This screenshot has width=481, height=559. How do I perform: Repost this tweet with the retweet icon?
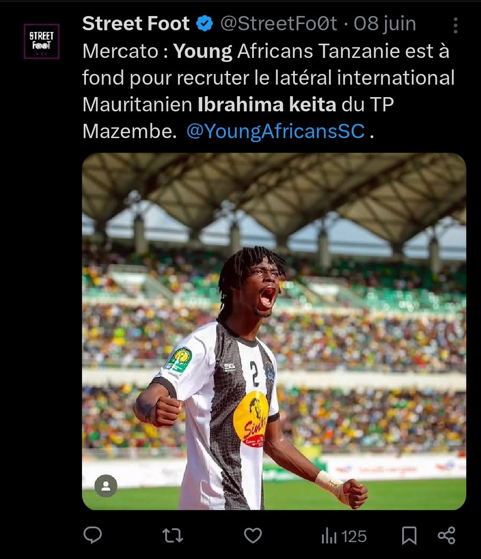pyautogui.click(x=172, y=535)
